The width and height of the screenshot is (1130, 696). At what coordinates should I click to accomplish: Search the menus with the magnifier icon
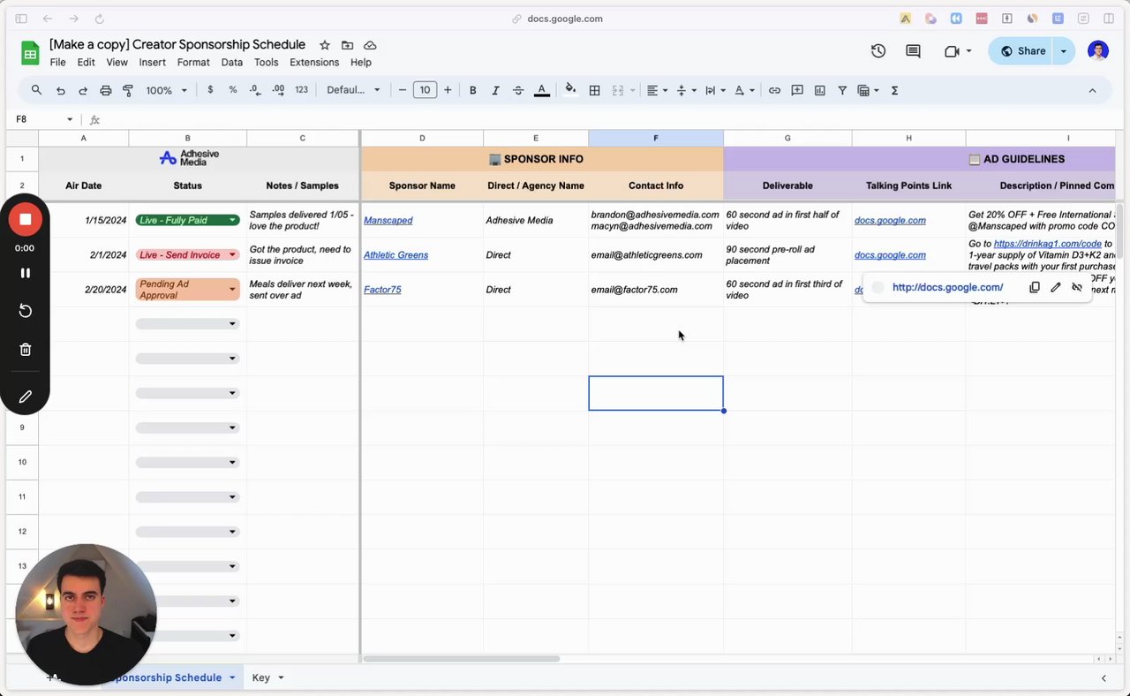tap(36, 90)
